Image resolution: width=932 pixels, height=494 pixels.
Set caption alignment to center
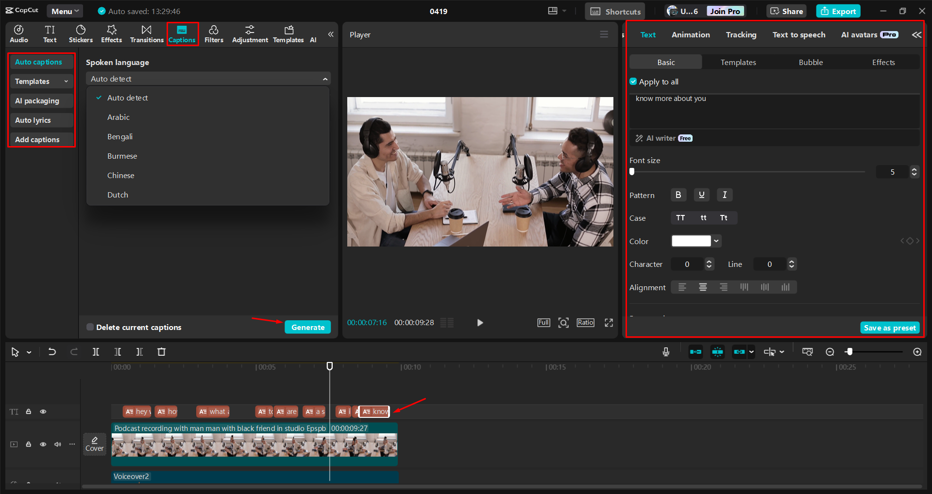coord(702,287)
